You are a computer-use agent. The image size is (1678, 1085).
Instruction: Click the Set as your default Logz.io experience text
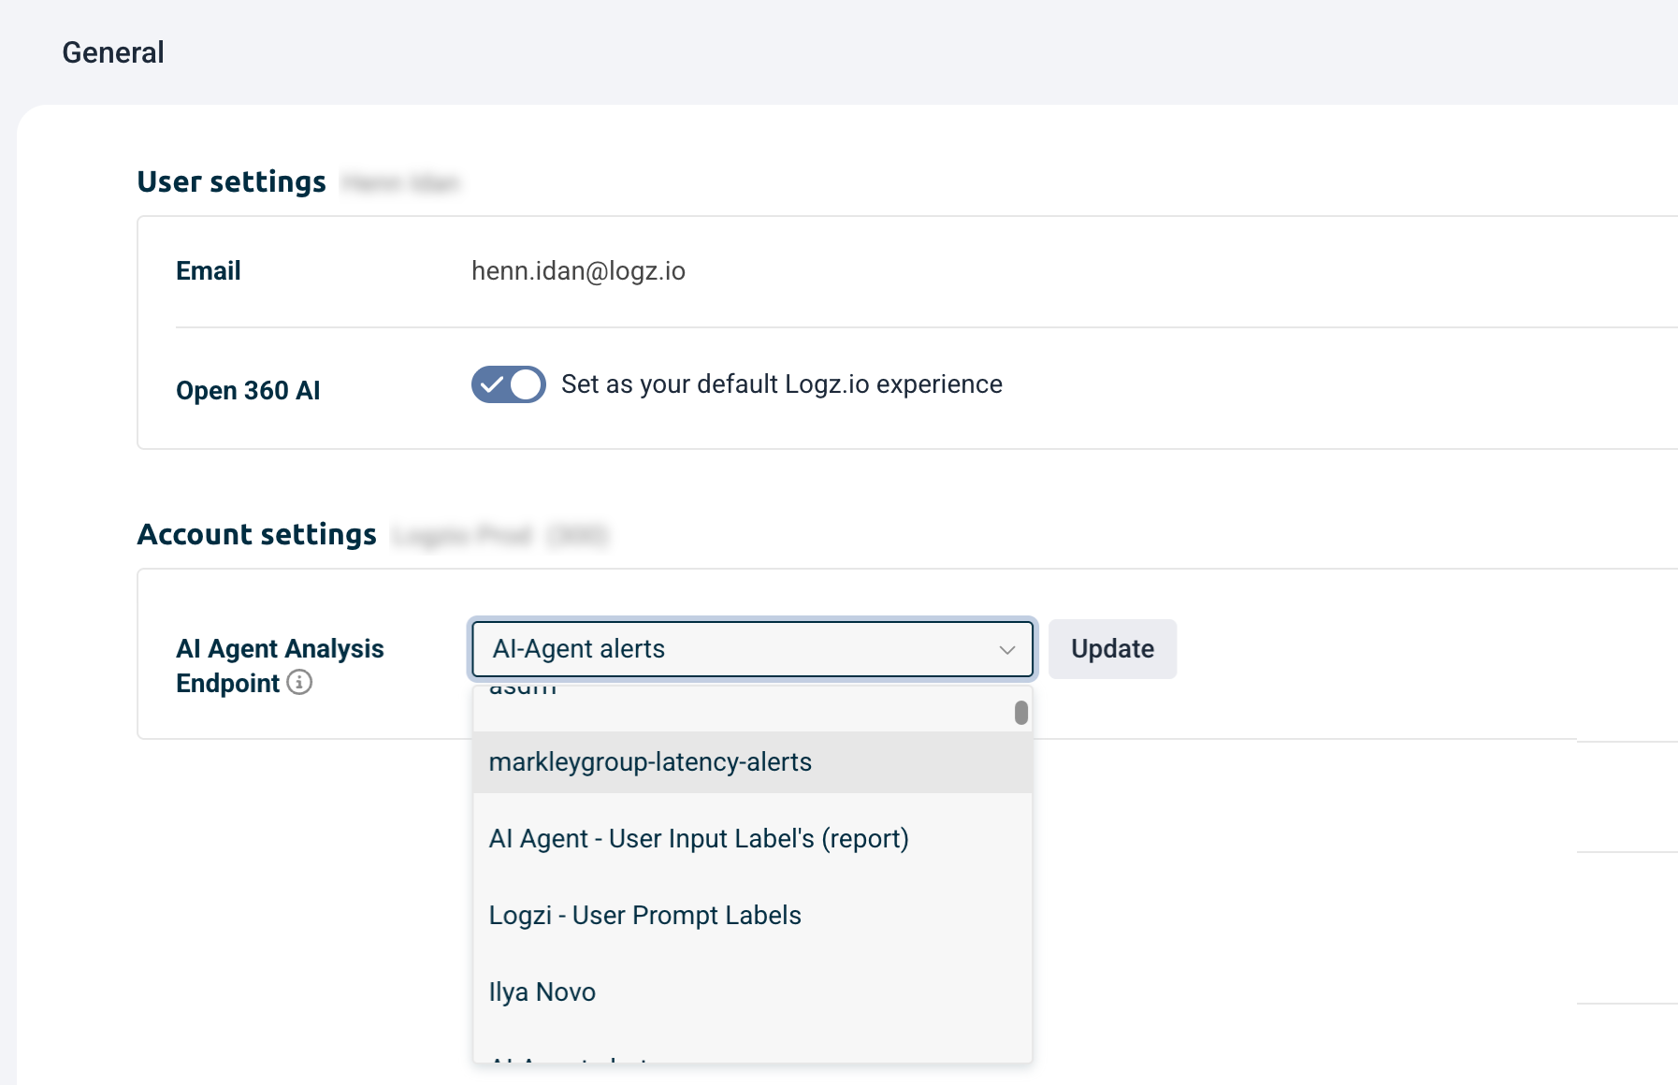[781, 384]
